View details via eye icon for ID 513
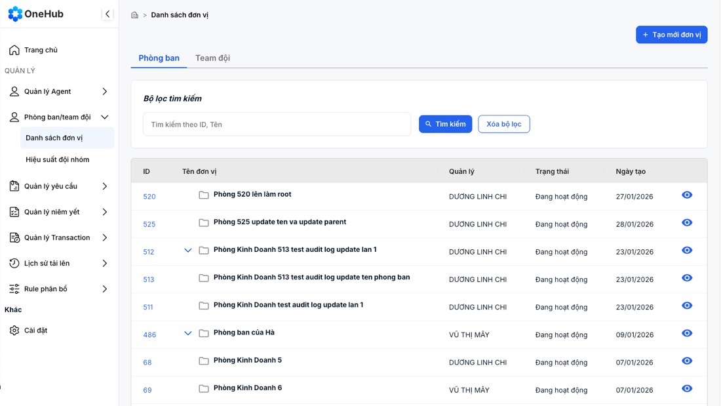Screen dimensions: 721x406 point(687,278)
